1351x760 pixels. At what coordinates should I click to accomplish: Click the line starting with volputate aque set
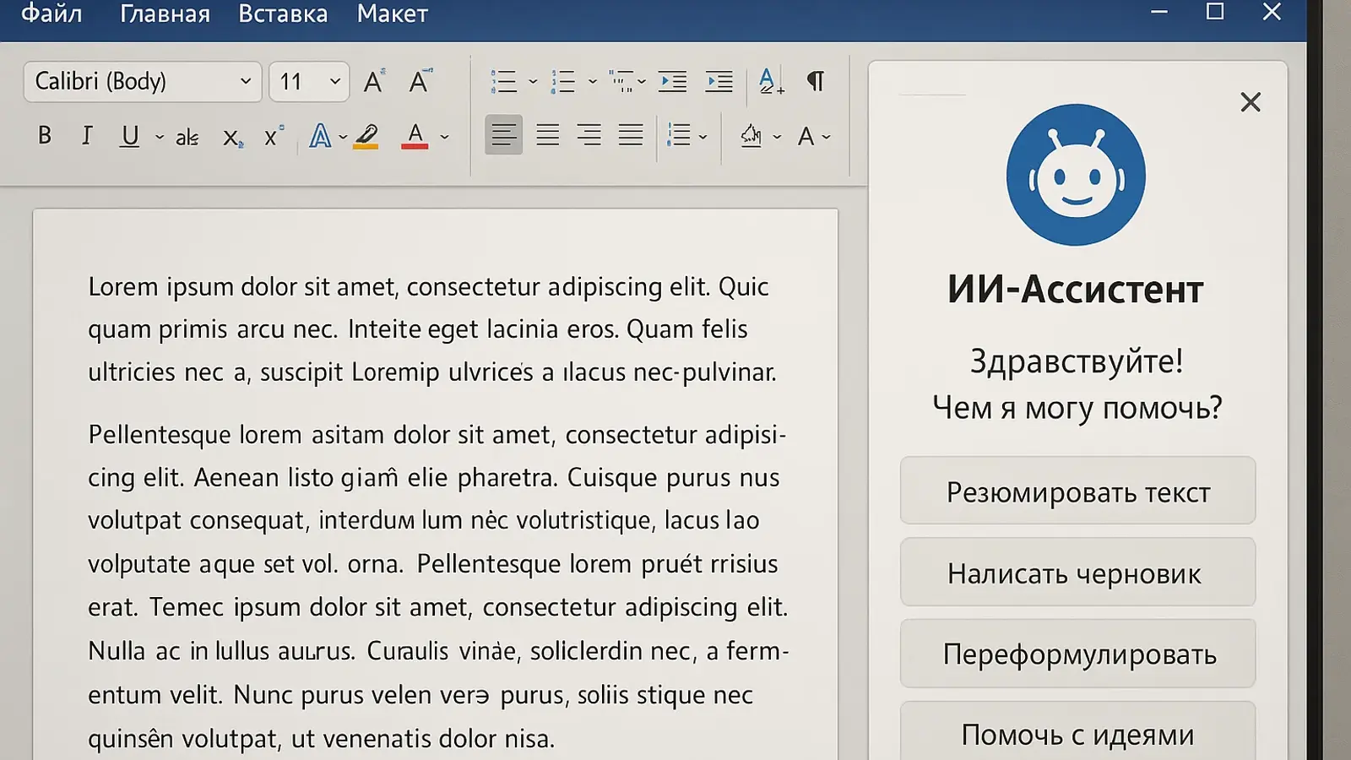click(x=433, y=564)
